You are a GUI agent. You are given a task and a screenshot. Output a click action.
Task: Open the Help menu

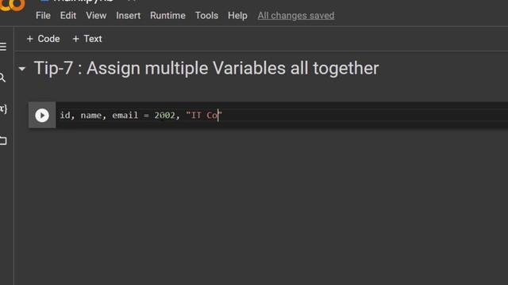(237, 16)
